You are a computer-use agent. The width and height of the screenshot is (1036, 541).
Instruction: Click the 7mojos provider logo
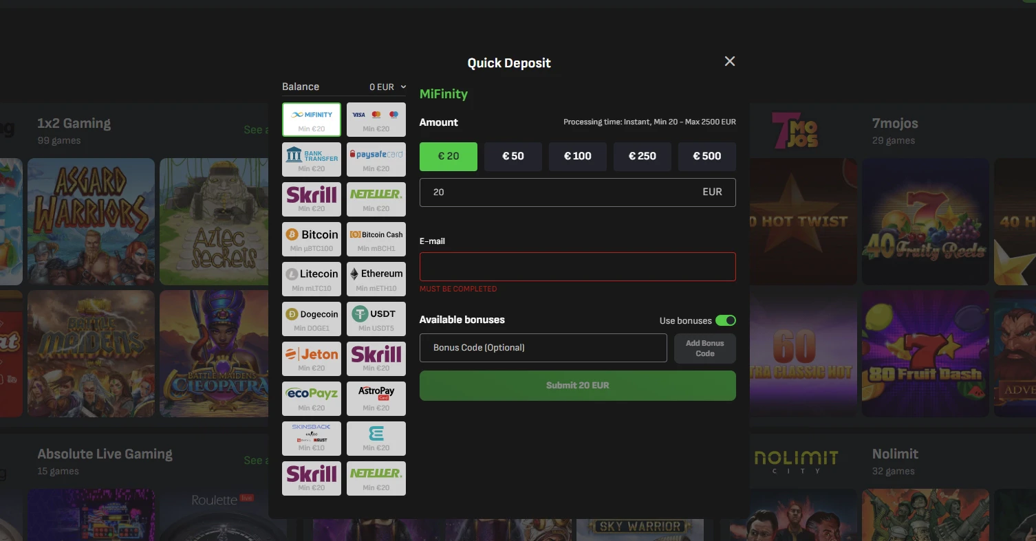795,130
